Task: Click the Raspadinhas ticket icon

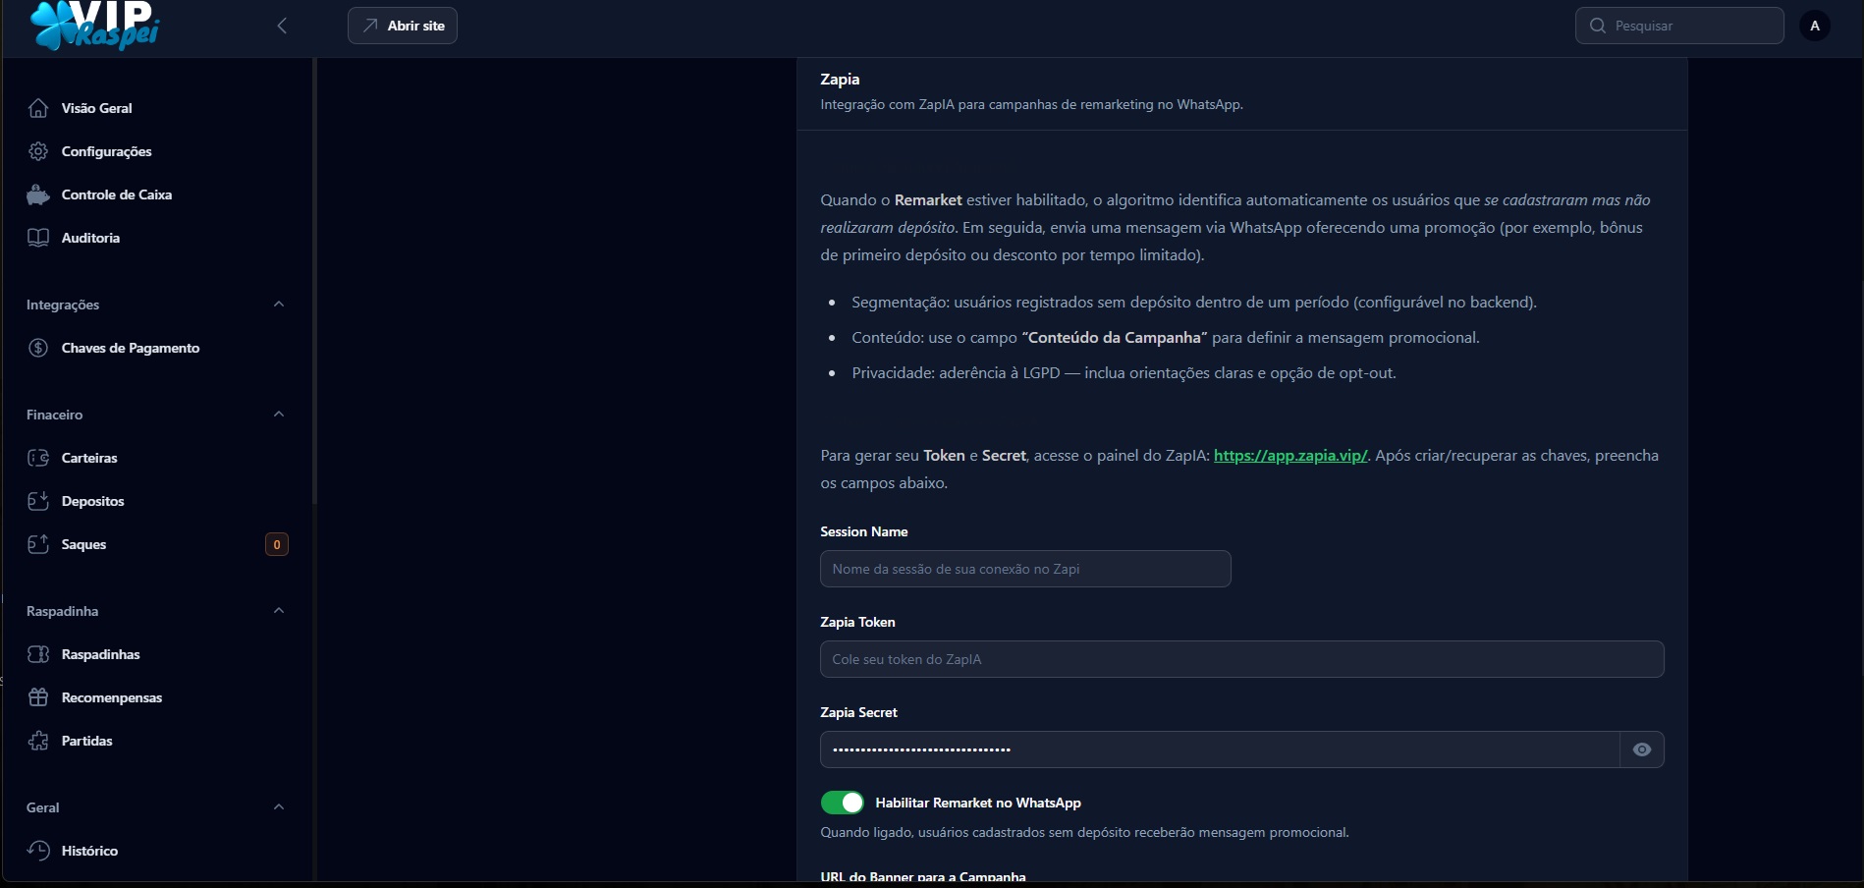Action: (38, 654)
